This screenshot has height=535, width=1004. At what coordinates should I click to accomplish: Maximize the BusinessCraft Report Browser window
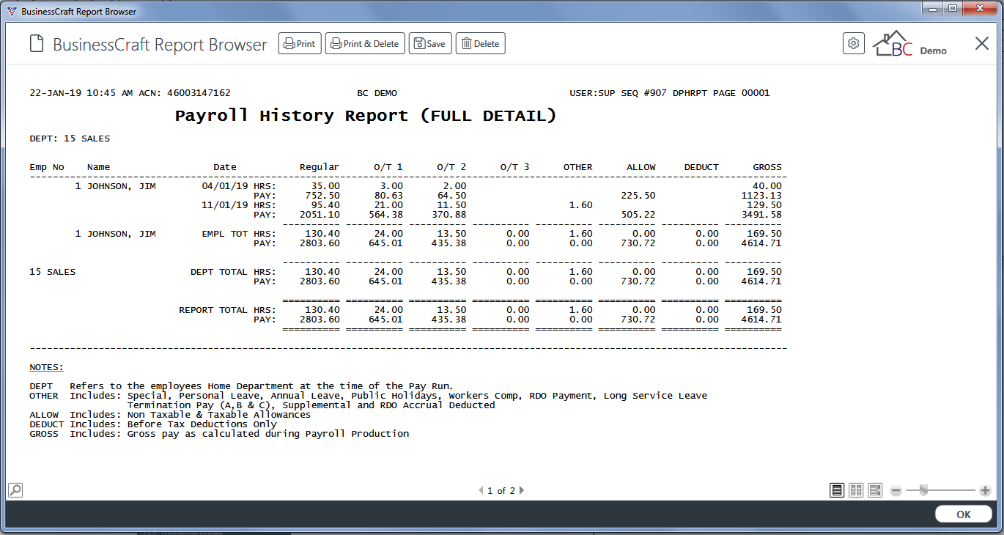click(x=953, y=9)
